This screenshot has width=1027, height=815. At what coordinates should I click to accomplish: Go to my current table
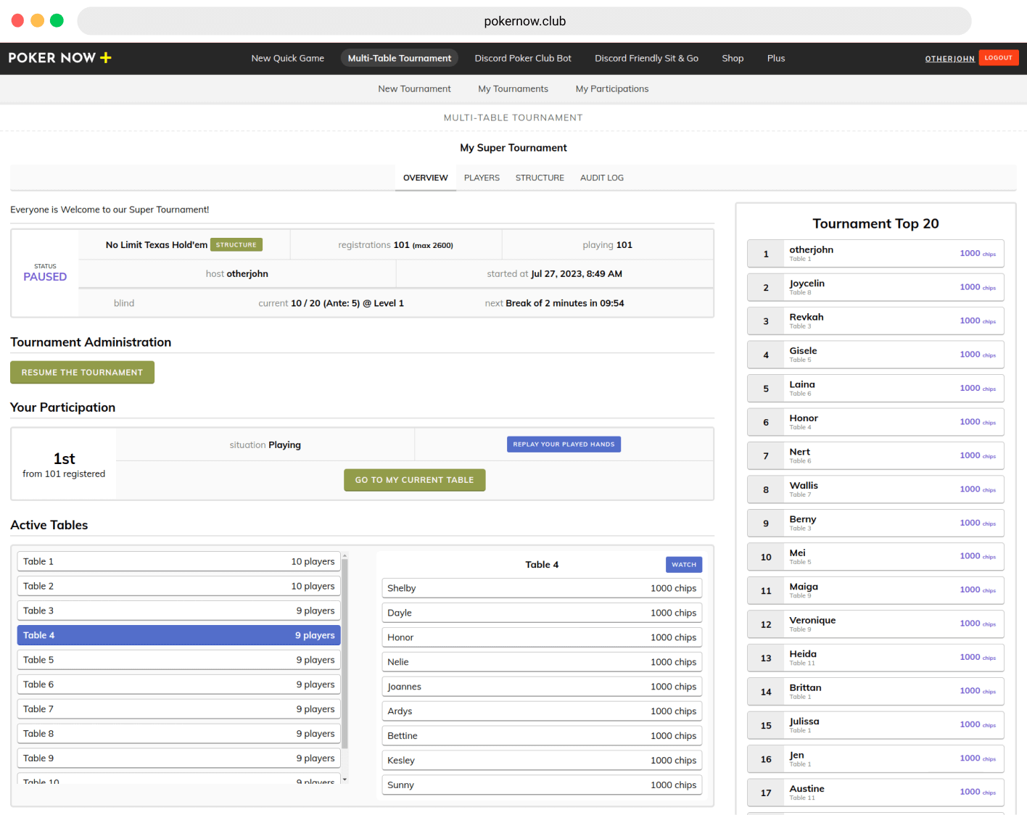click(x=414, y=480)
